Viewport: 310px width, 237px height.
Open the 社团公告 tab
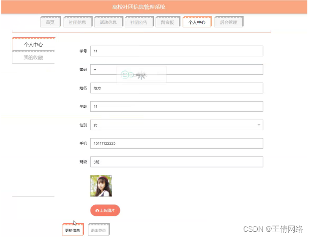coord(139,22)
